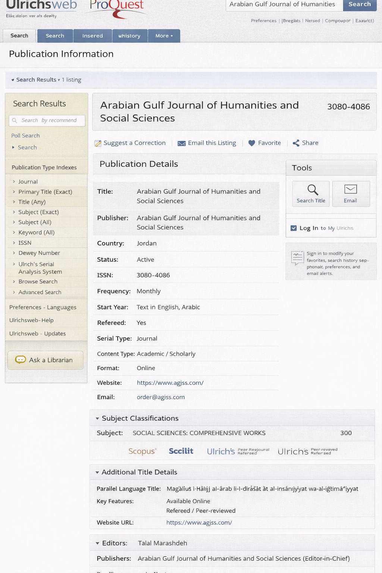
Task: Collapse the Subject Classifications section
Action: pyautogui.click(x=97, y=419)
